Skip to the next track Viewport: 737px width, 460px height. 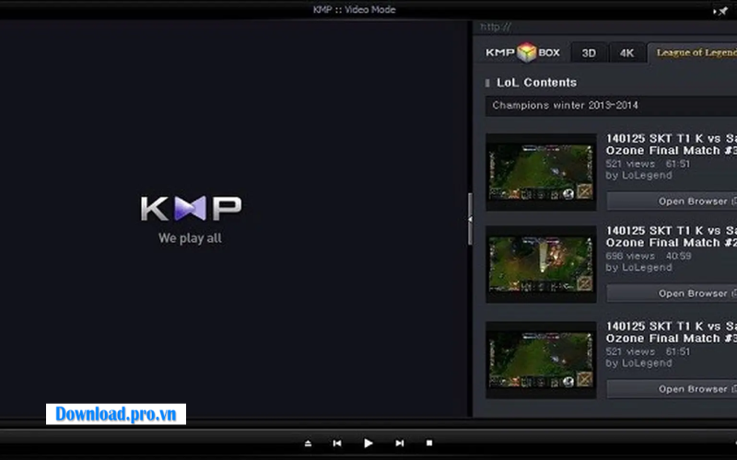pyautogui.click(x=399, y=443)
